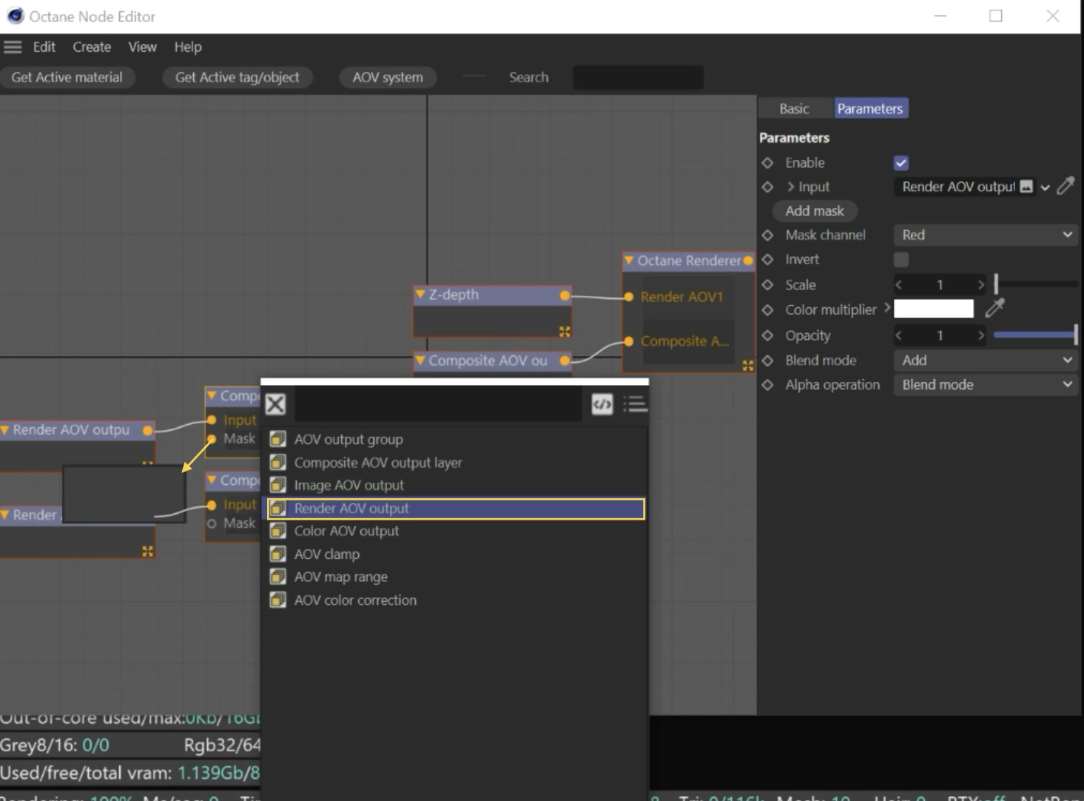Screen dimensions: 1084x801
Task: Choose AOV clamp from the list
Action: [456, 554]
